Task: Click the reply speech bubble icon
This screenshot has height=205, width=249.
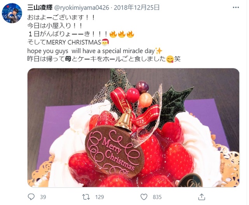Action: 31,197
